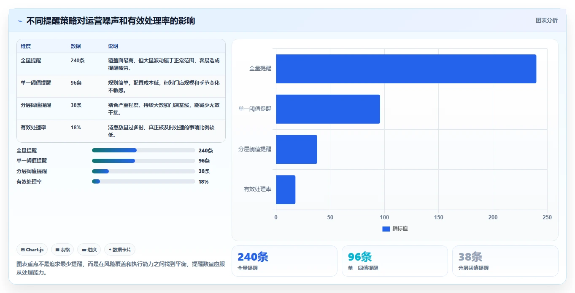Click the 全量提醒 y-axis label

[x=260, y=69]
